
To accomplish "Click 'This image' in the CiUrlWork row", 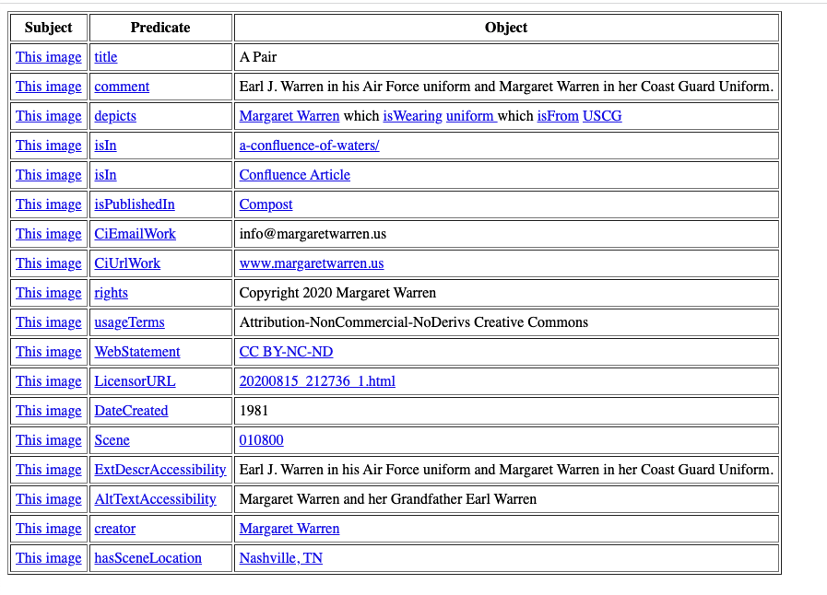I will coord(49,263).
